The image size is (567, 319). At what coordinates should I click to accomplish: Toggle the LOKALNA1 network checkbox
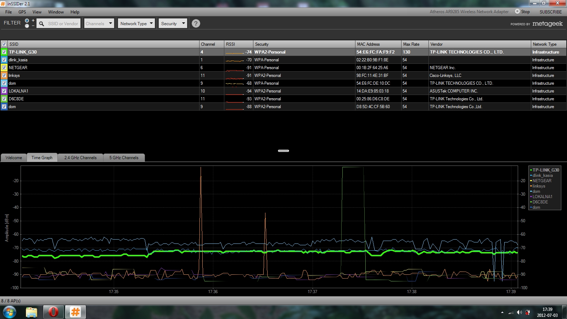click(4, 91)
